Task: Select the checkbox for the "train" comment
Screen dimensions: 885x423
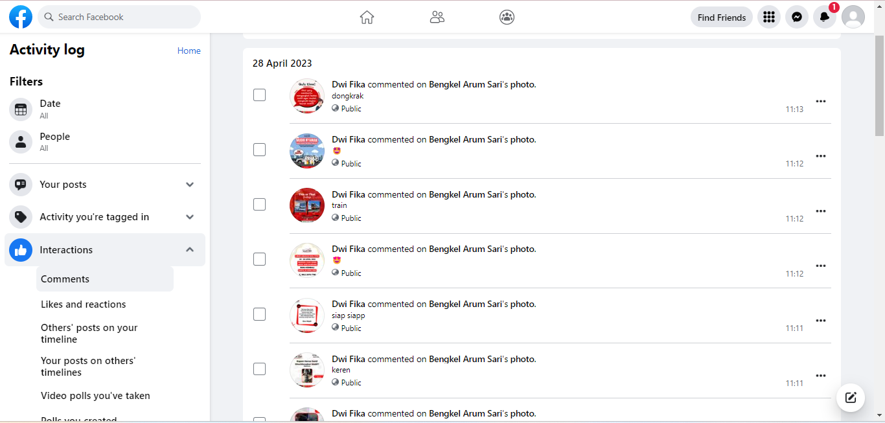Action: (x=259, y=205)
